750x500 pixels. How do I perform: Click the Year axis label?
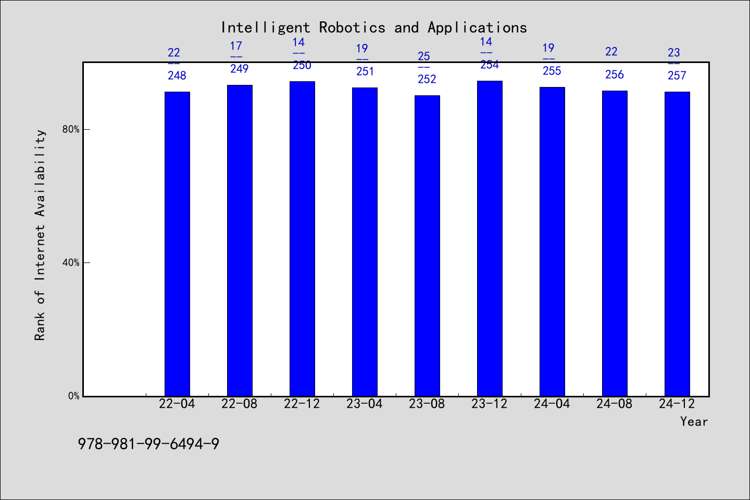click(694, 421)
